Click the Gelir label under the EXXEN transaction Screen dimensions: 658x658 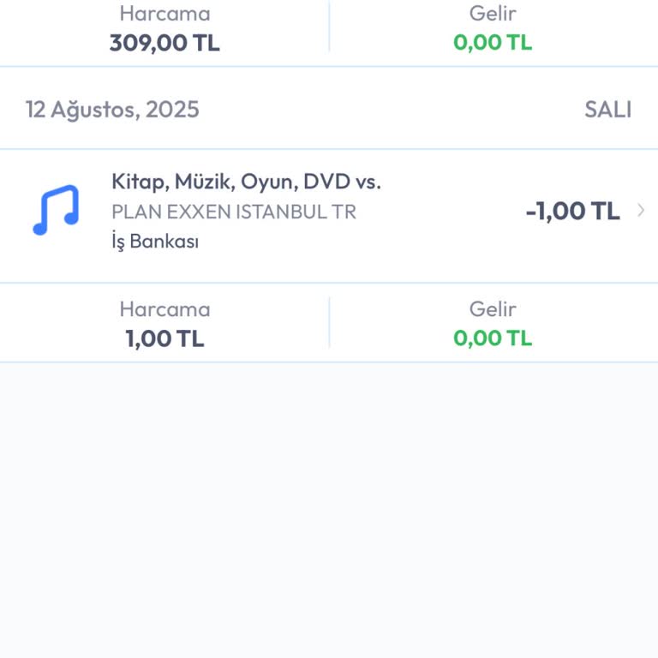point(493,309)
